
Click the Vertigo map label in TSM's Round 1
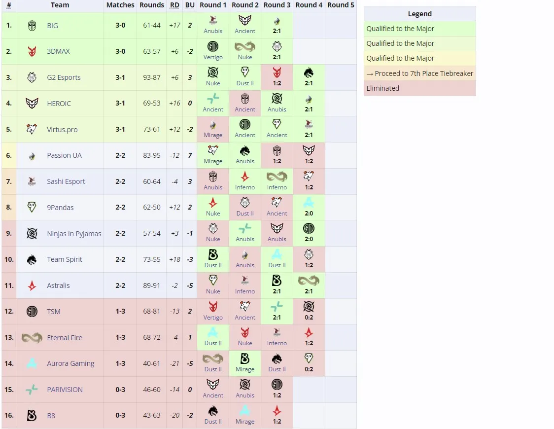213,318
